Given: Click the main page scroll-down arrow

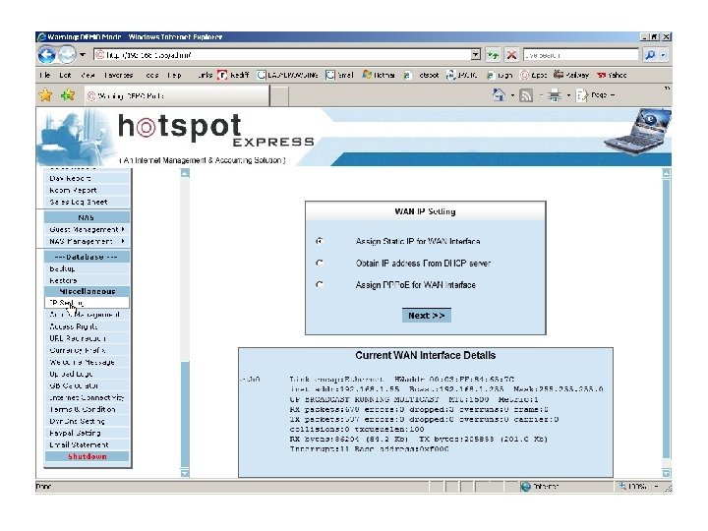Looking at the screenshot, I should (x=667, y=473).
